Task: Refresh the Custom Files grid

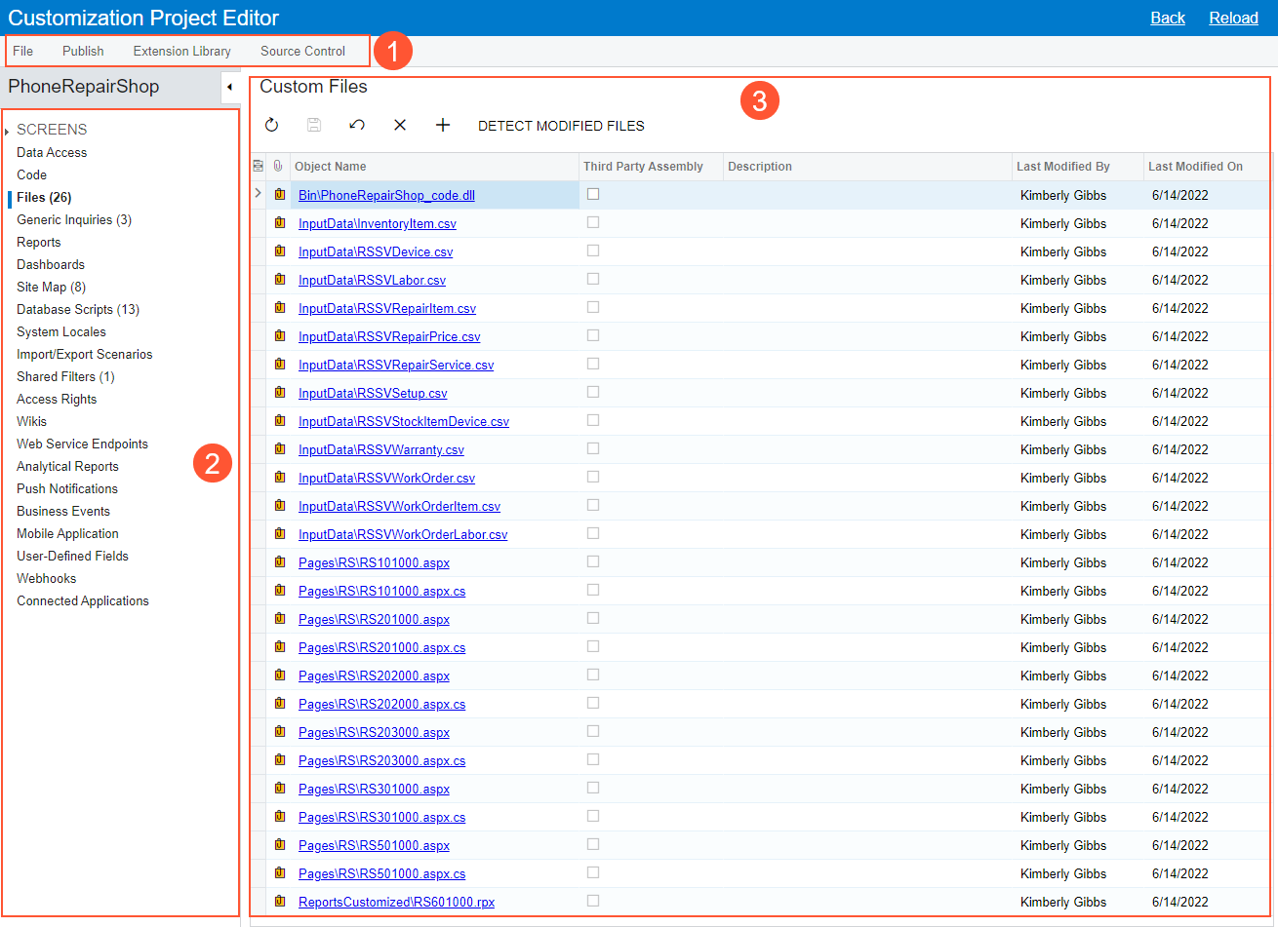Action: click(271, 125)
